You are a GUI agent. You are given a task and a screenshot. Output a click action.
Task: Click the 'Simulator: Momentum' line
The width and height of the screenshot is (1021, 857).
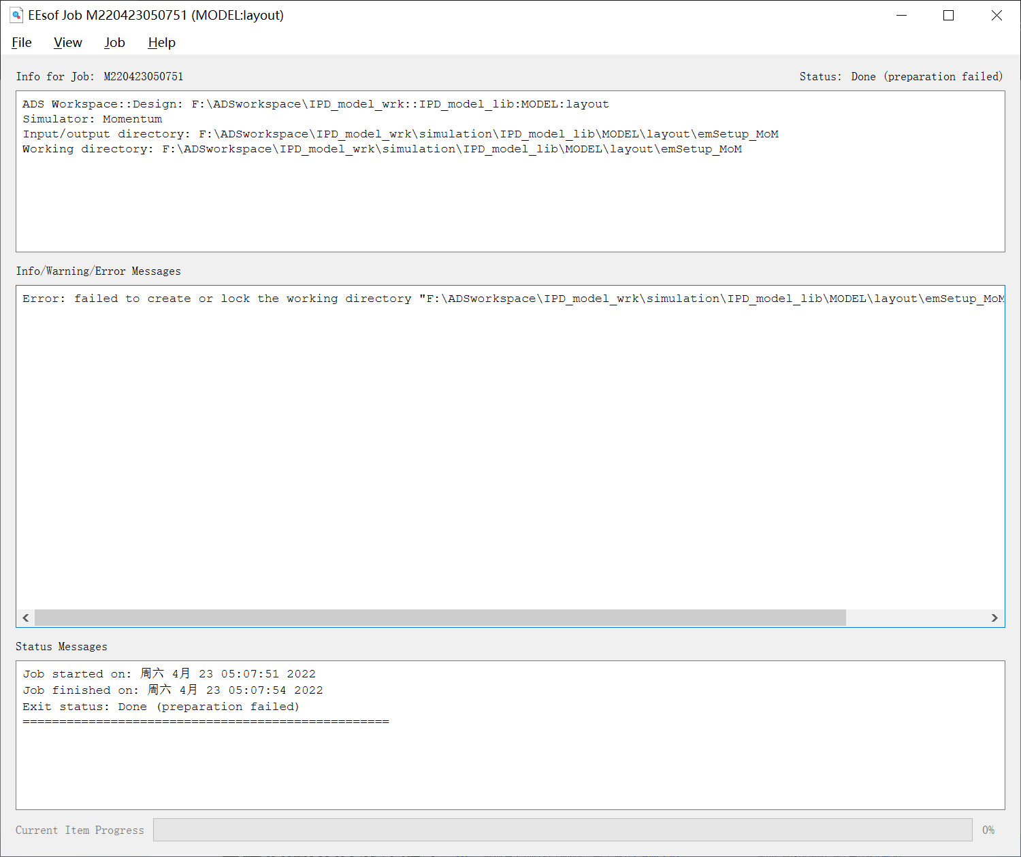(93, 119)
